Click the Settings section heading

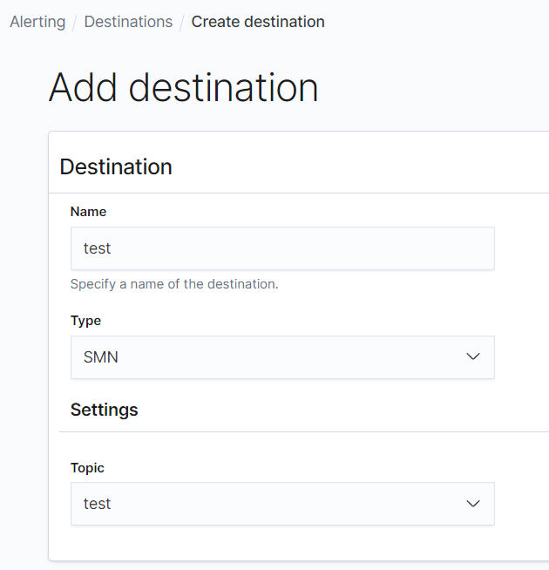[104, 409]
